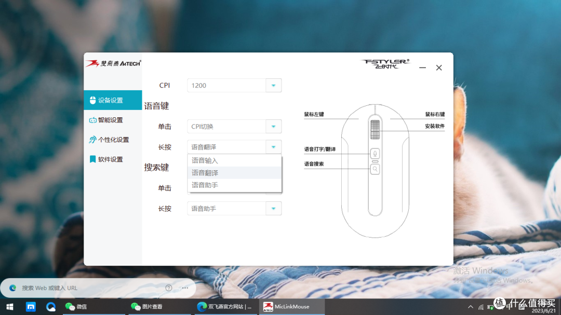Click the 双飞燕 A4TECH logo

coord(113,64)
